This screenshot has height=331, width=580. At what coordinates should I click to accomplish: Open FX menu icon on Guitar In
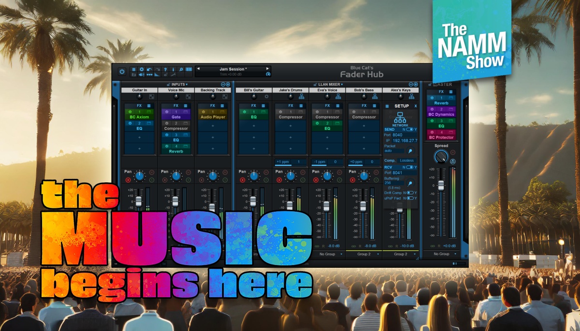(x=149, y=106)
